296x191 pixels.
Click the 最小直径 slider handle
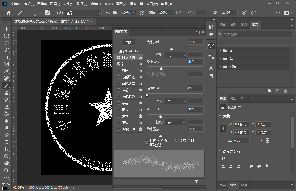click(x=161, y=68)
